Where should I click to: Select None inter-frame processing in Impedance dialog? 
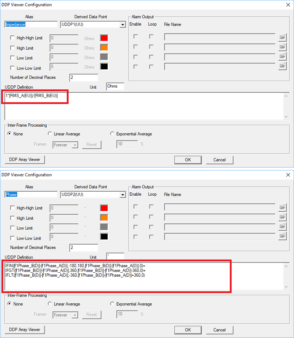[x=9, y=134]
